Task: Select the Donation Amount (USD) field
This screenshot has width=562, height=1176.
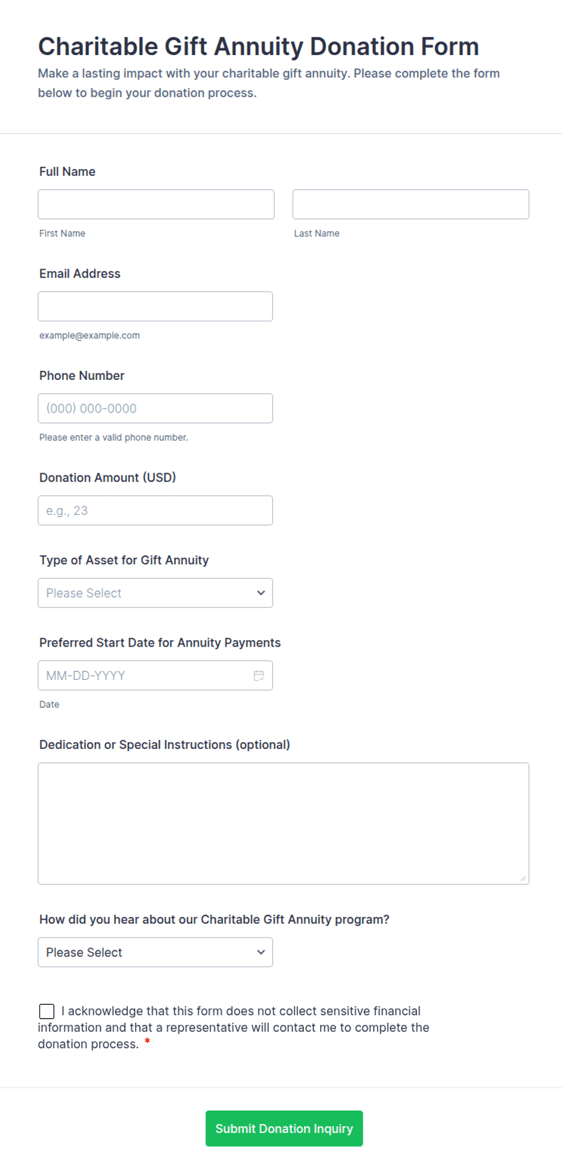Action: (x=155, y=511)
